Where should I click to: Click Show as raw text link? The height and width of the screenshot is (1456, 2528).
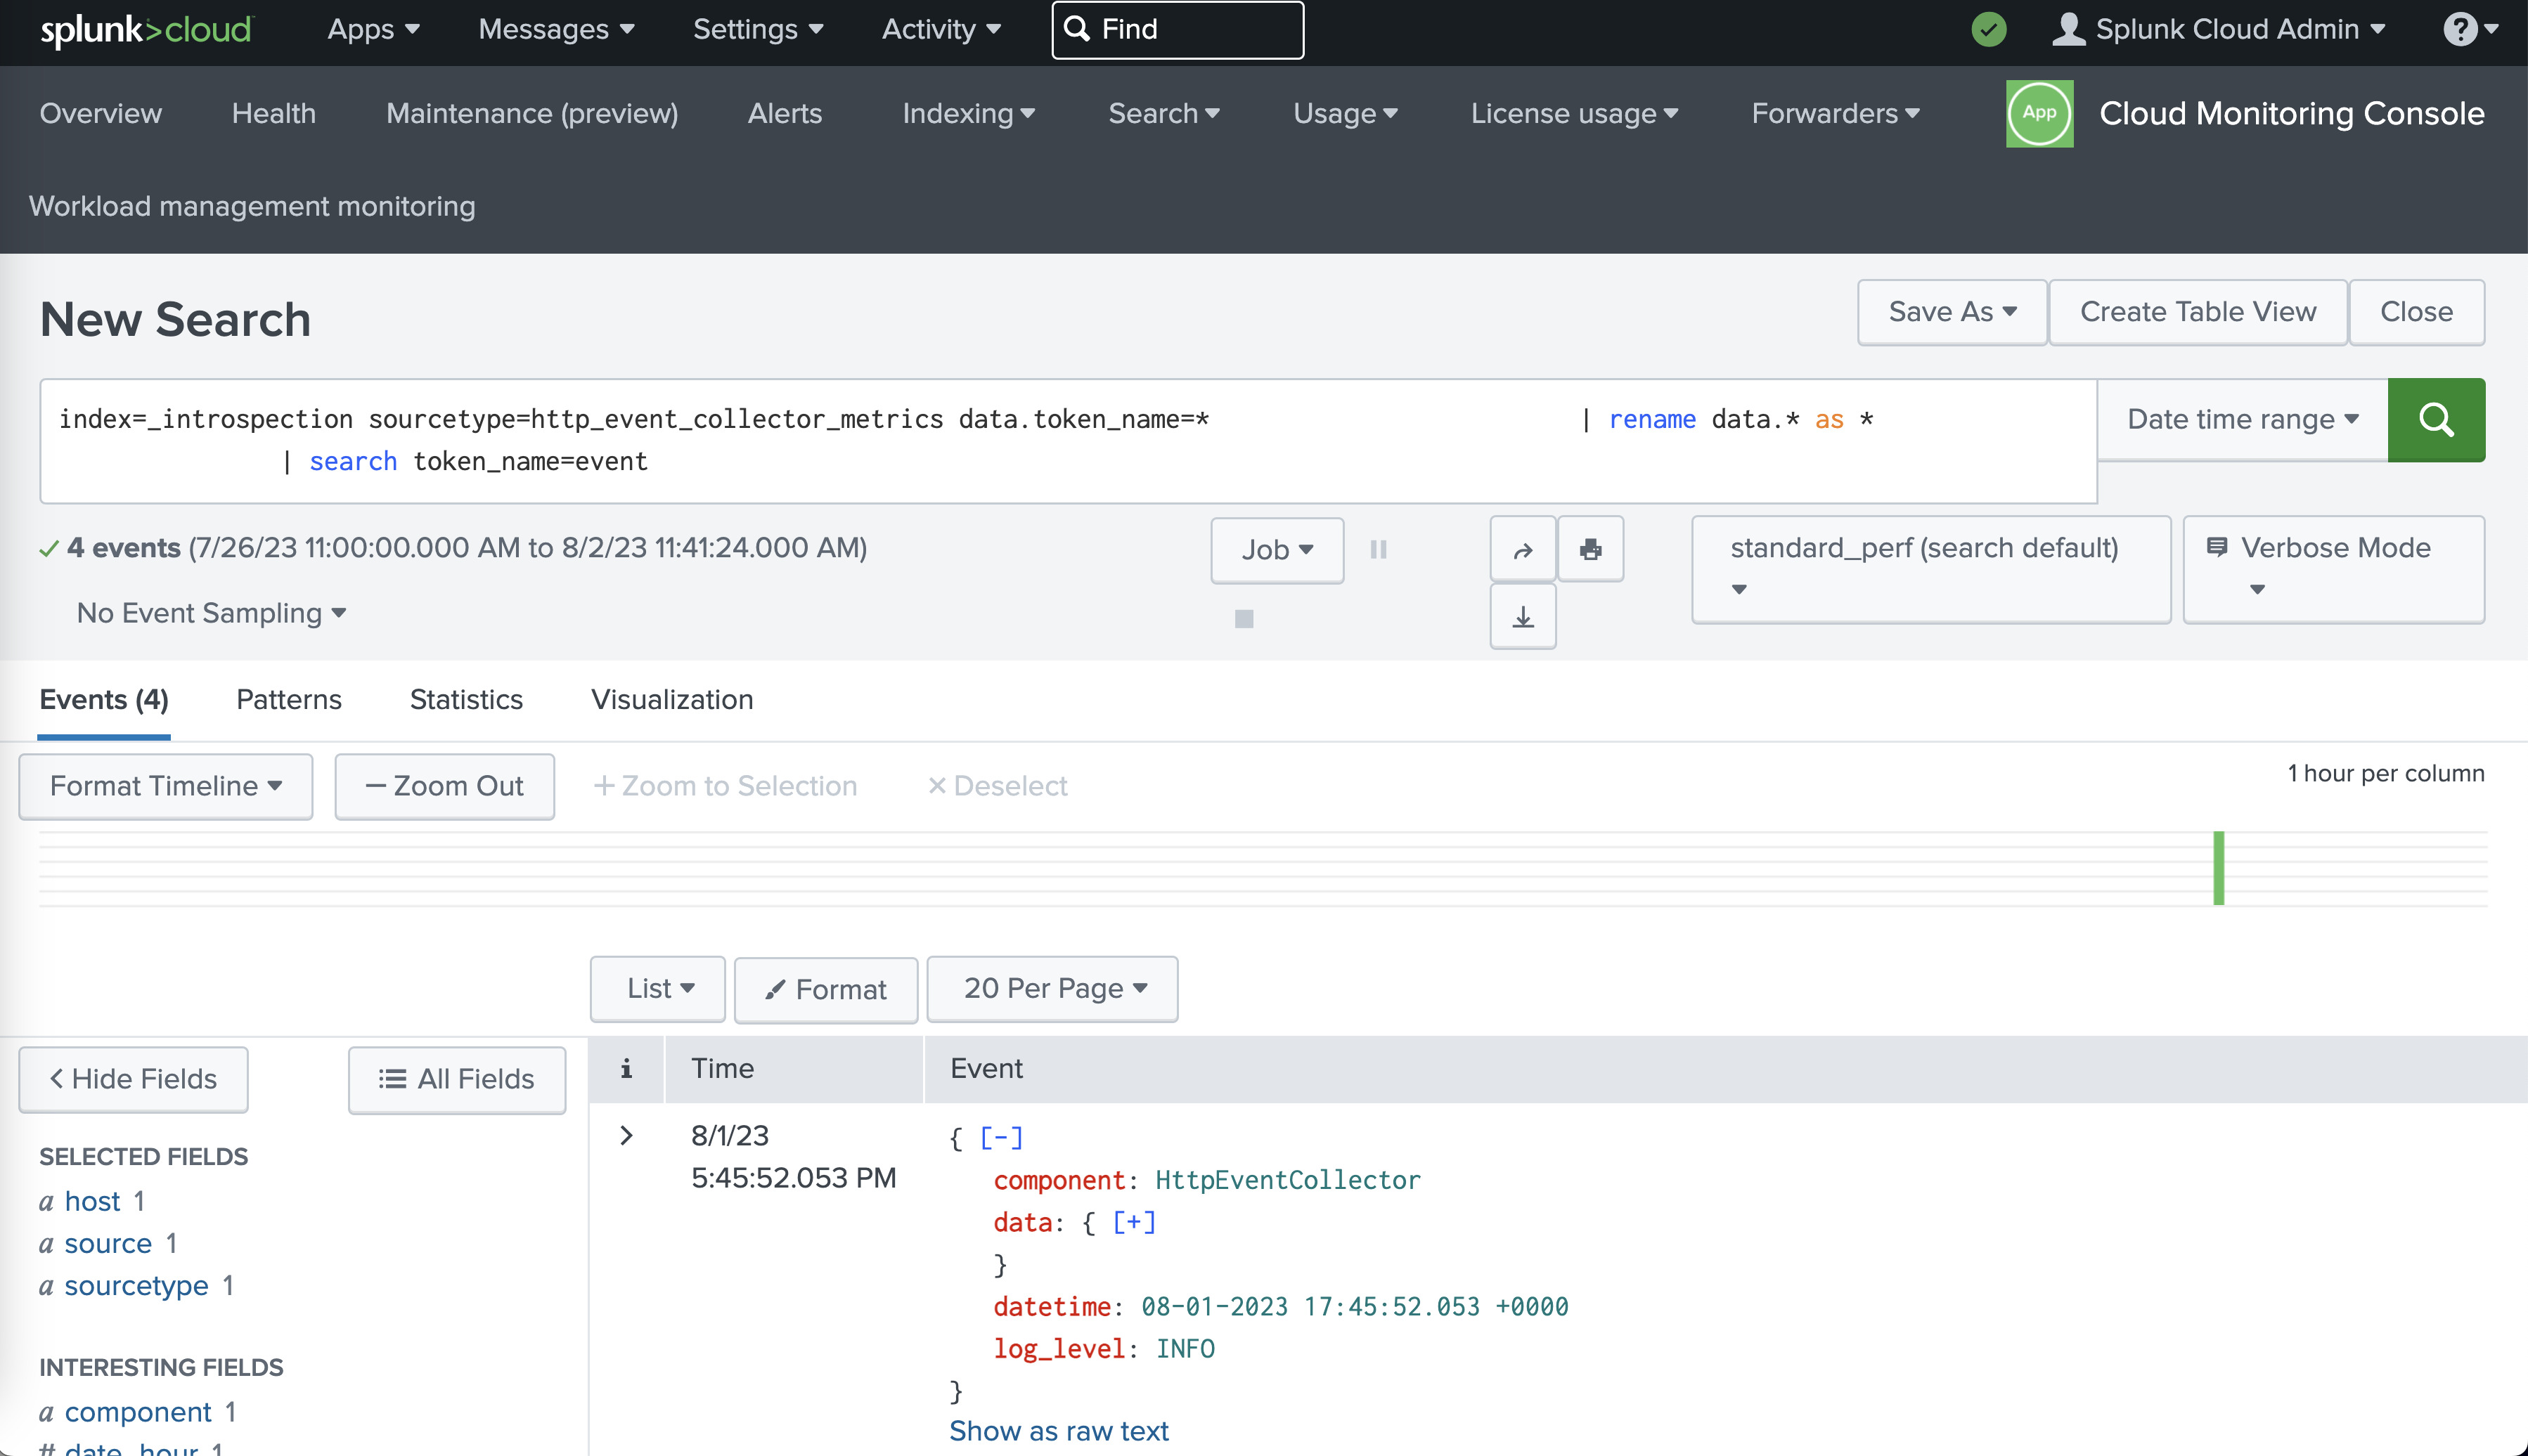click(1059, 1431)
